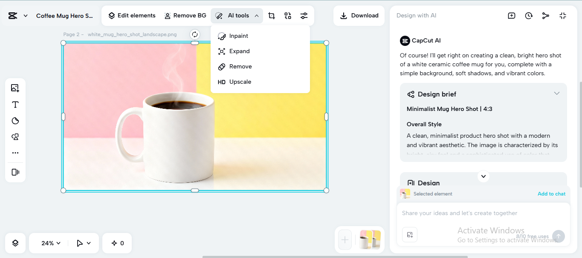
Task: Click the CapCut AI avatar icon
Action: point(405,41)
